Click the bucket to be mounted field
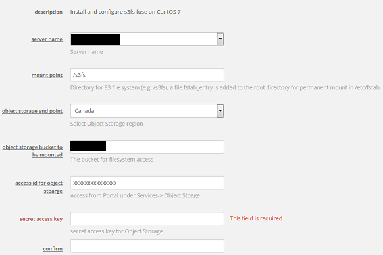The height and width of the screenshot is (255, 383). point(147,147)
